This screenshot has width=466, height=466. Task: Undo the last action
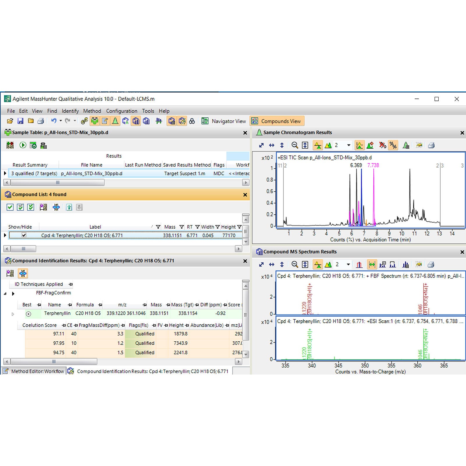pyautogui.click(x=54, y=121)
